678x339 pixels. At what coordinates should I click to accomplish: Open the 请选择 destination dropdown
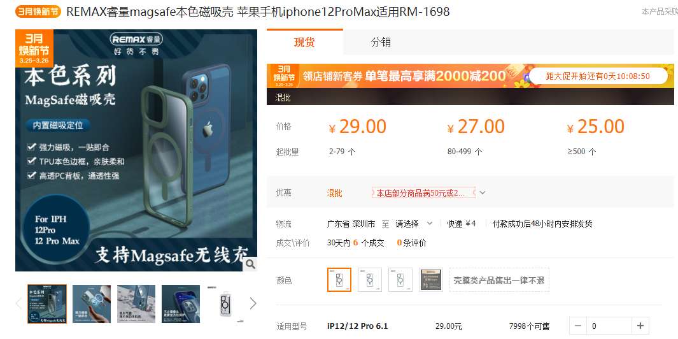(414, 224)
